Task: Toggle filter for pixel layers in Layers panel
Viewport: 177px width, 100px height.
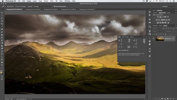Action: (163, 28)
